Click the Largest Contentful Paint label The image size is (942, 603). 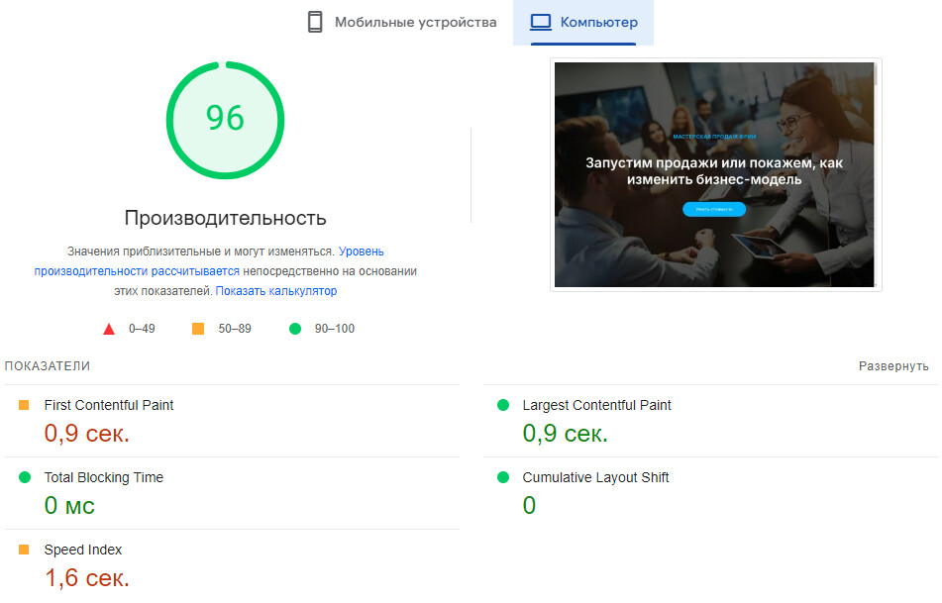pos(596,405)
